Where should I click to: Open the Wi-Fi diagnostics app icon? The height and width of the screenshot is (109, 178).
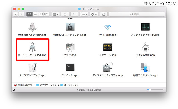[108, 27]
